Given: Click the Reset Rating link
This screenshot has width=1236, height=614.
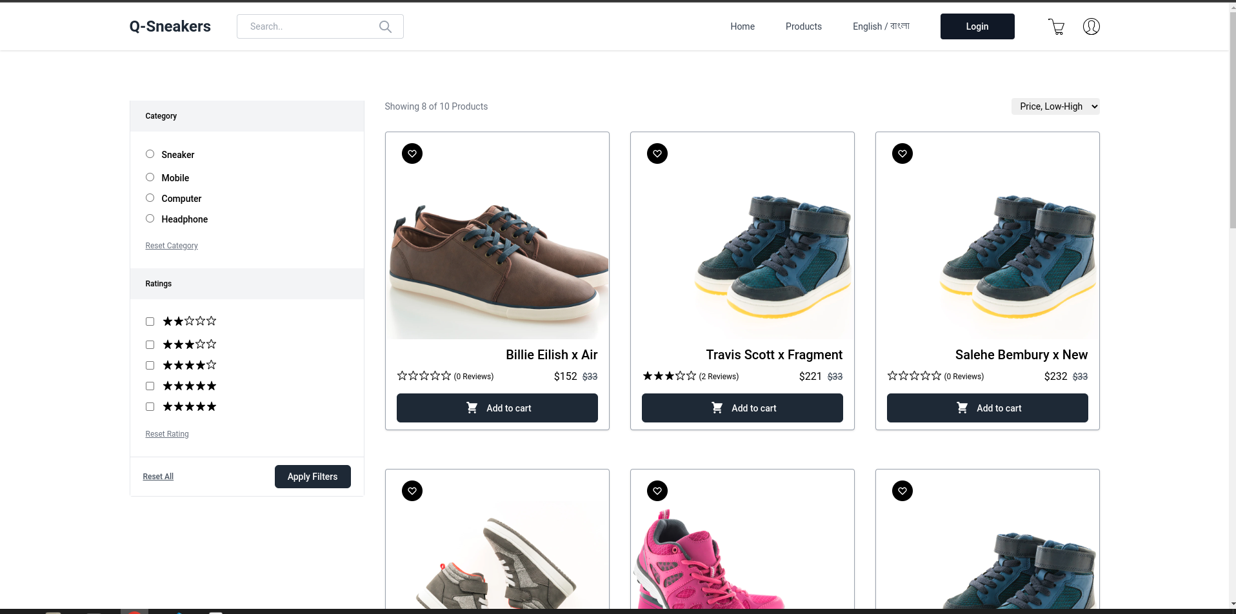Looking at the screenshot, I should click(x=167, y=434).
